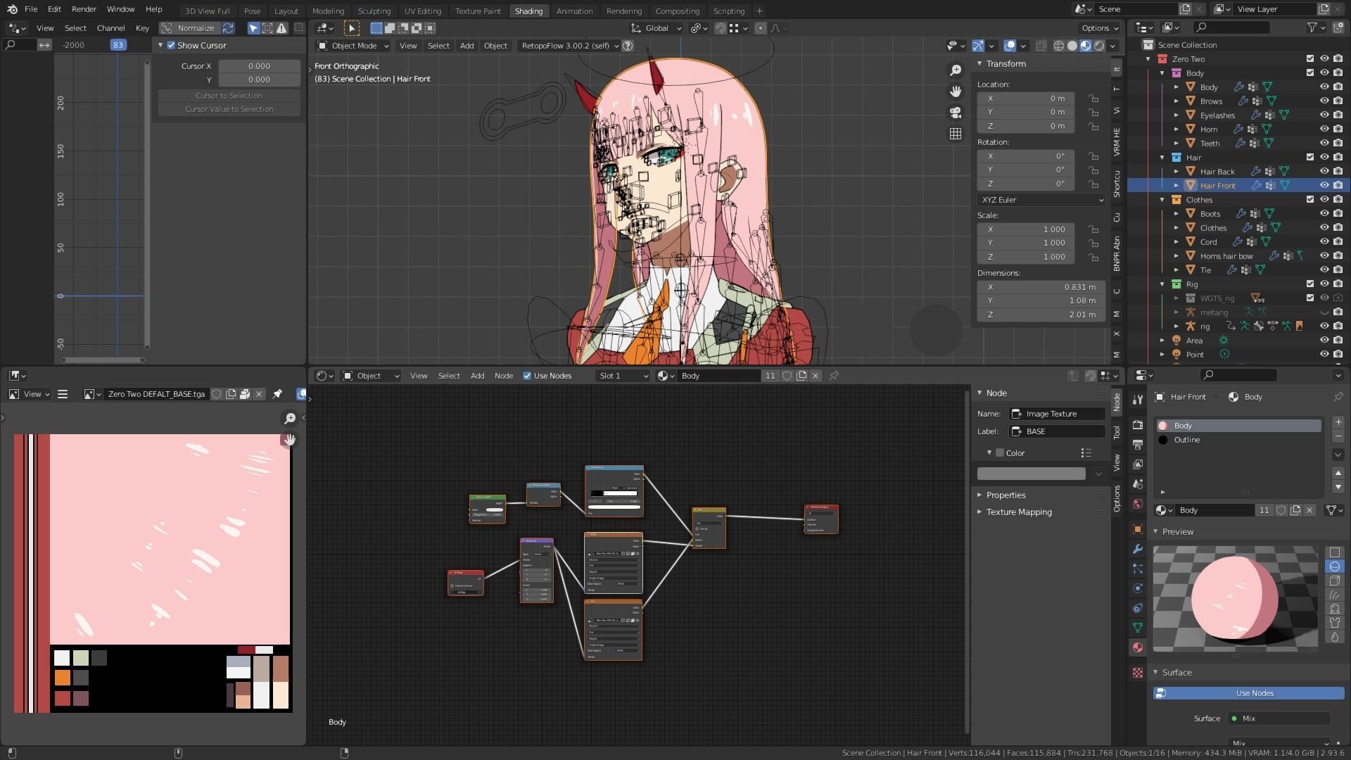Click the Use Nodes surface button
The width and height of the screenshot is (1351, 760).
[x=1248, y=693]
